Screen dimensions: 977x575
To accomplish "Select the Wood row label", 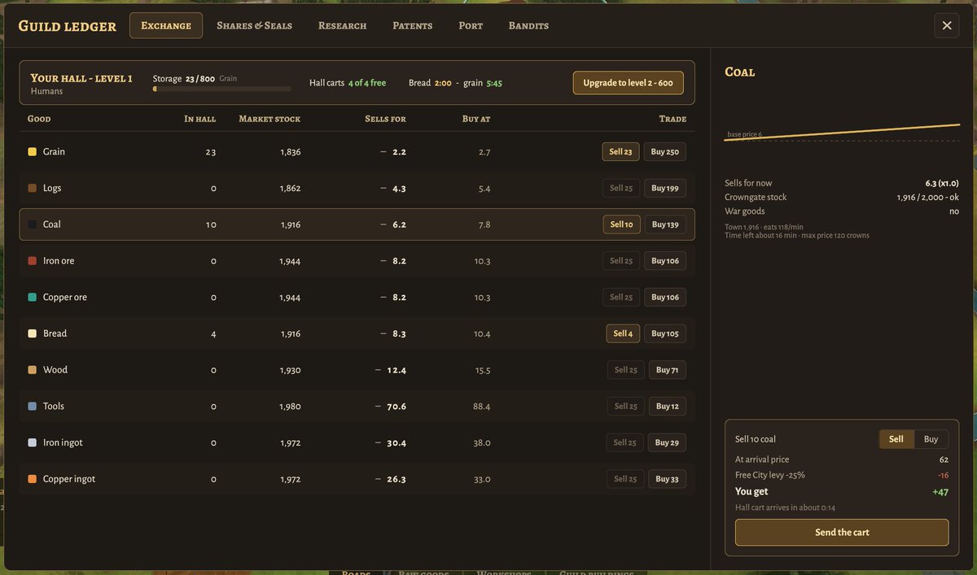I will 55,370.
